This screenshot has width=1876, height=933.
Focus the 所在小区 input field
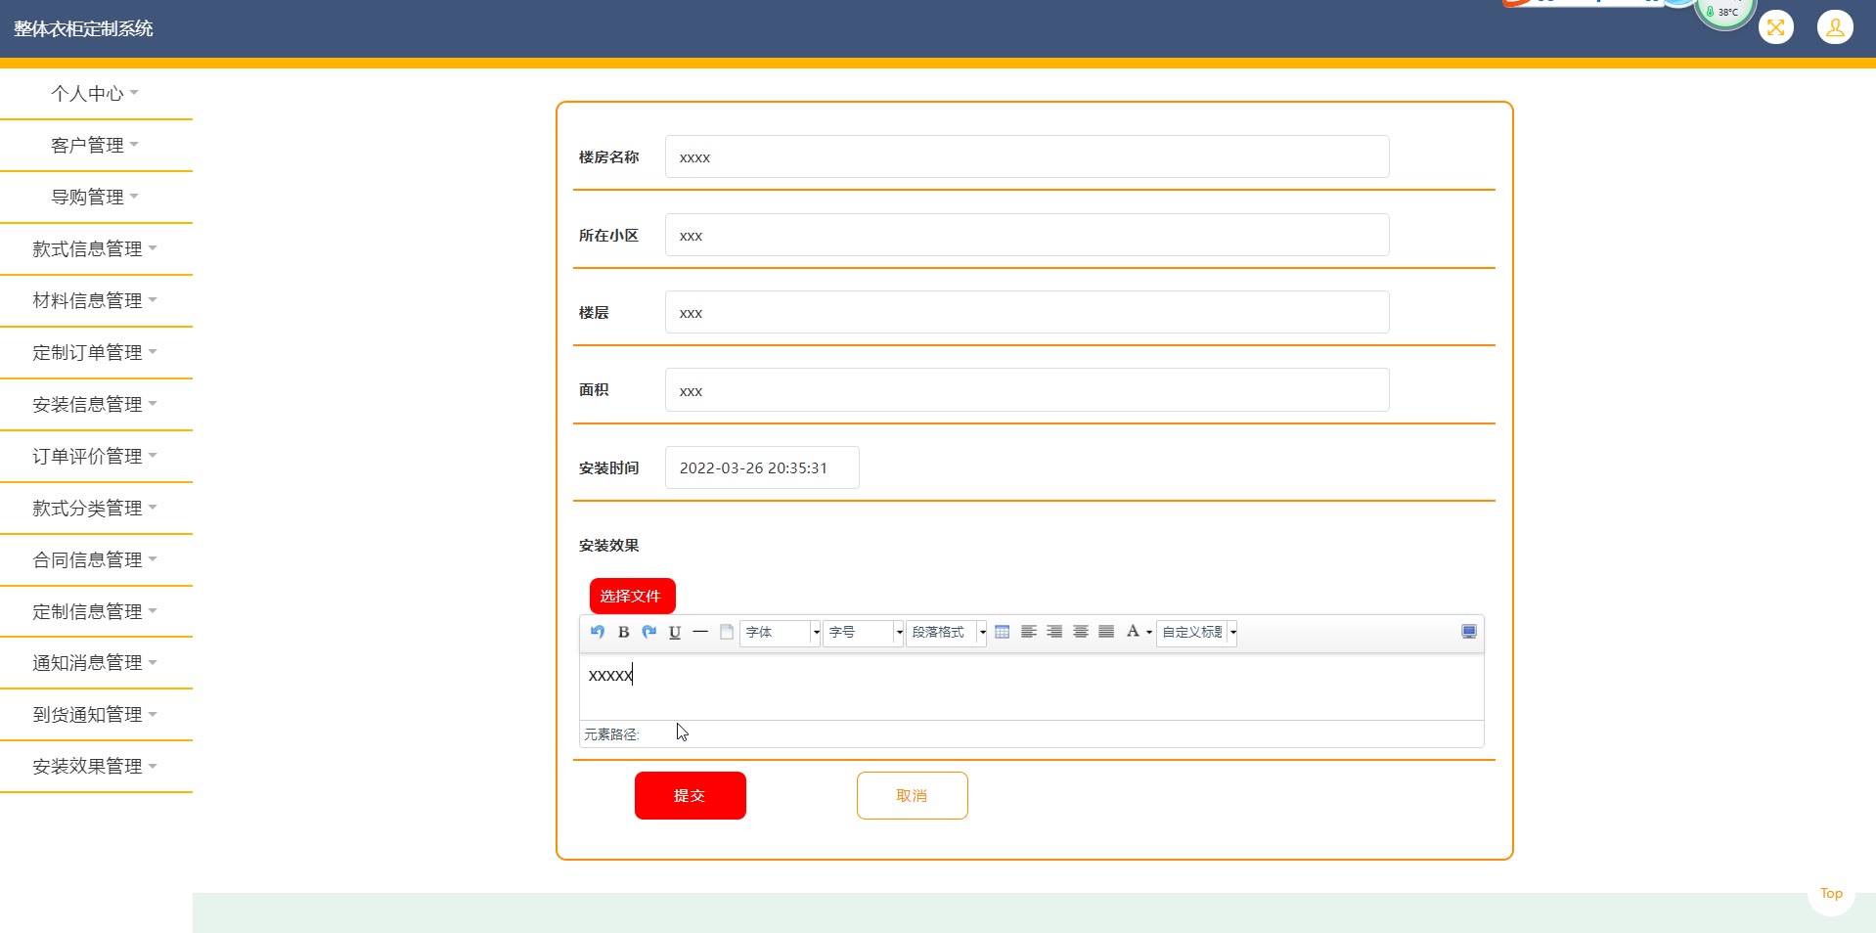(x=1027, y=235)
